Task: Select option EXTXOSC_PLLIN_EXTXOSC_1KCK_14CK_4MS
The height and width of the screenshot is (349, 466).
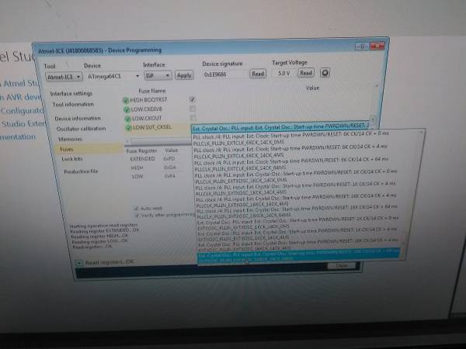Action: (x=297, y=233)
